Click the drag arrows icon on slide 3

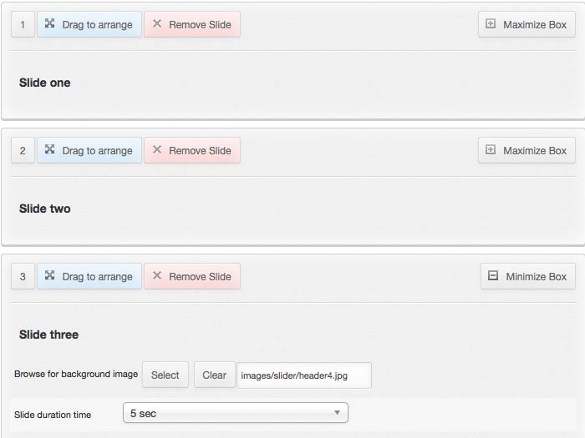[x=50, y=276]
